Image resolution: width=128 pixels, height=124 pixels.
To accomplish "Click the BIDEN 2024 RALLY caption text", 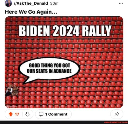I will pos(65,31).
